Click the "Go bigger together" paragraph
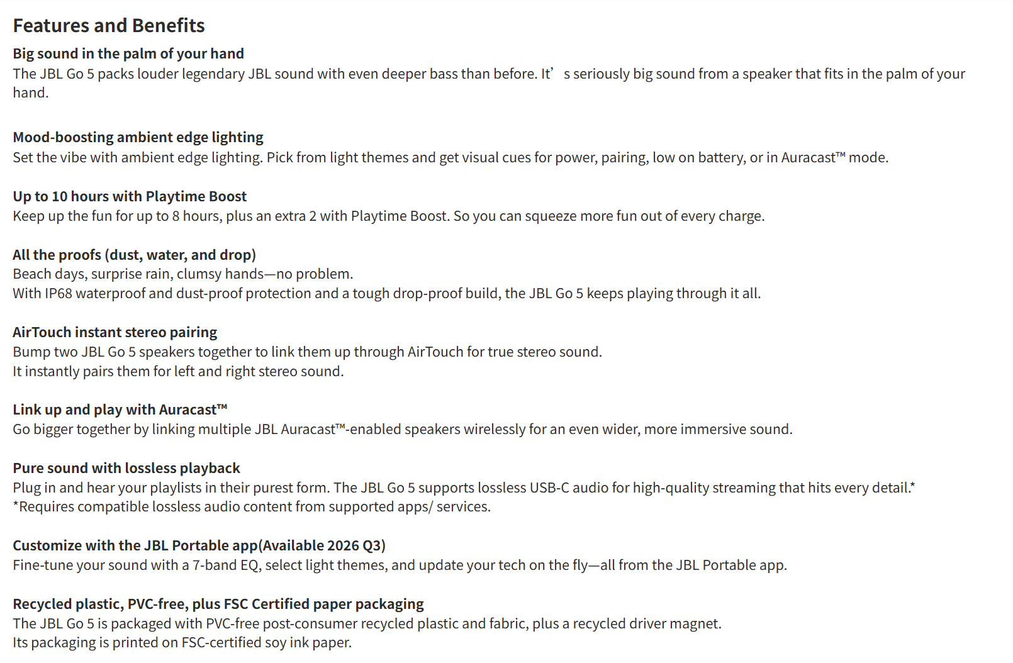 pyautogui.click(x=402, y=429)
